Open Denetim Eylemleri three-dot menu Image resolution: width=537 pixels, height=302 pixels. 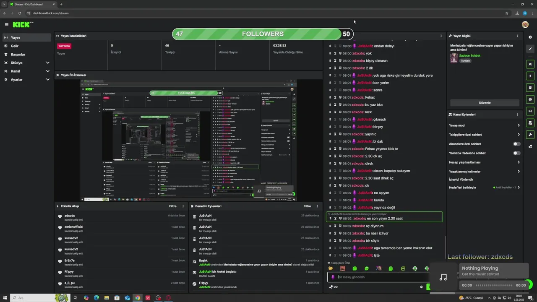(x=318, y=206)
